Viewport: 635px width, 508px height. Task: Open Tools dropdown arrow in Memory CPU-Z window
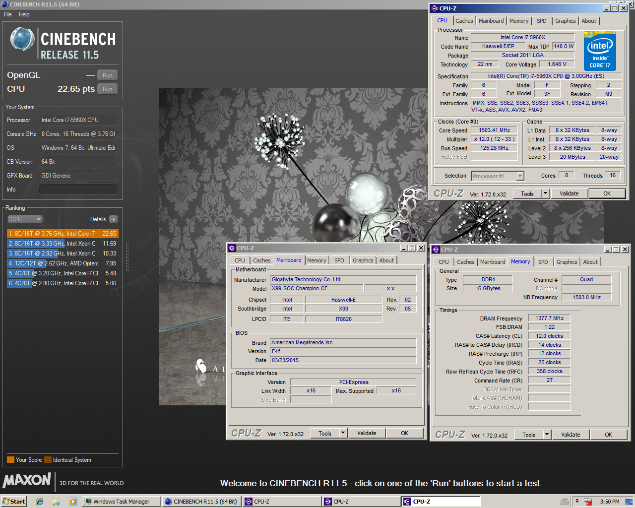(547, 435)
